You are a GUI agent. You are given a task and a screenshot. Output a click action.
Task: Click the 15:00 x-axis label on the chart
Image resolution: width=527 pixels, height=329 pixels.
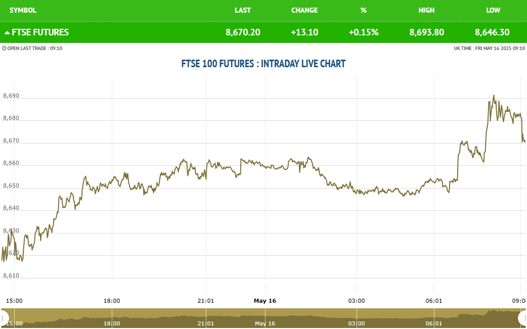click(x=15, y=301)
